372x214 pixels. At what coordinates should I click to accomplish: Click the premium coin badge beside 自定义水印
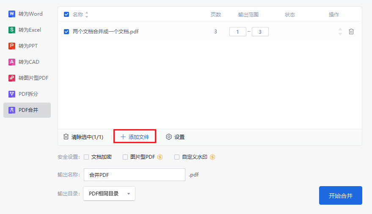[x=212, y=157]
